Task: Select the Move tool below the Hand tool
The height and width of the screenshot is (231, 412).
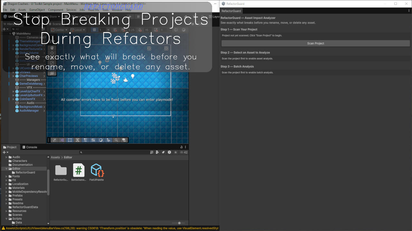Action: (52, 53)
